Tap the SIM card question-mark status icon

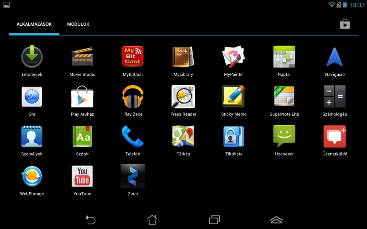point(339,5)
